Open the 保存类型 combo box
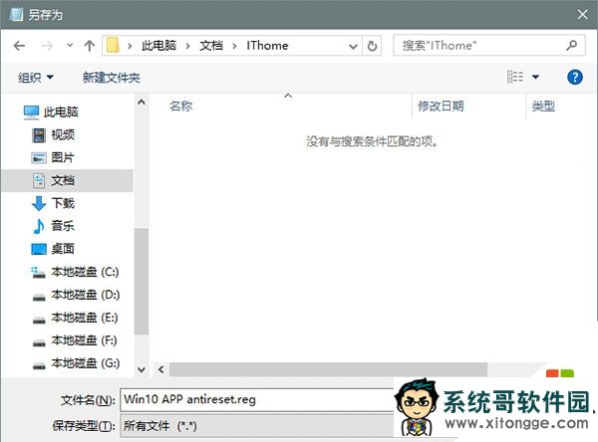Image resolution: width=598 pixels, height=442 pixels. (x=257, y=426)
